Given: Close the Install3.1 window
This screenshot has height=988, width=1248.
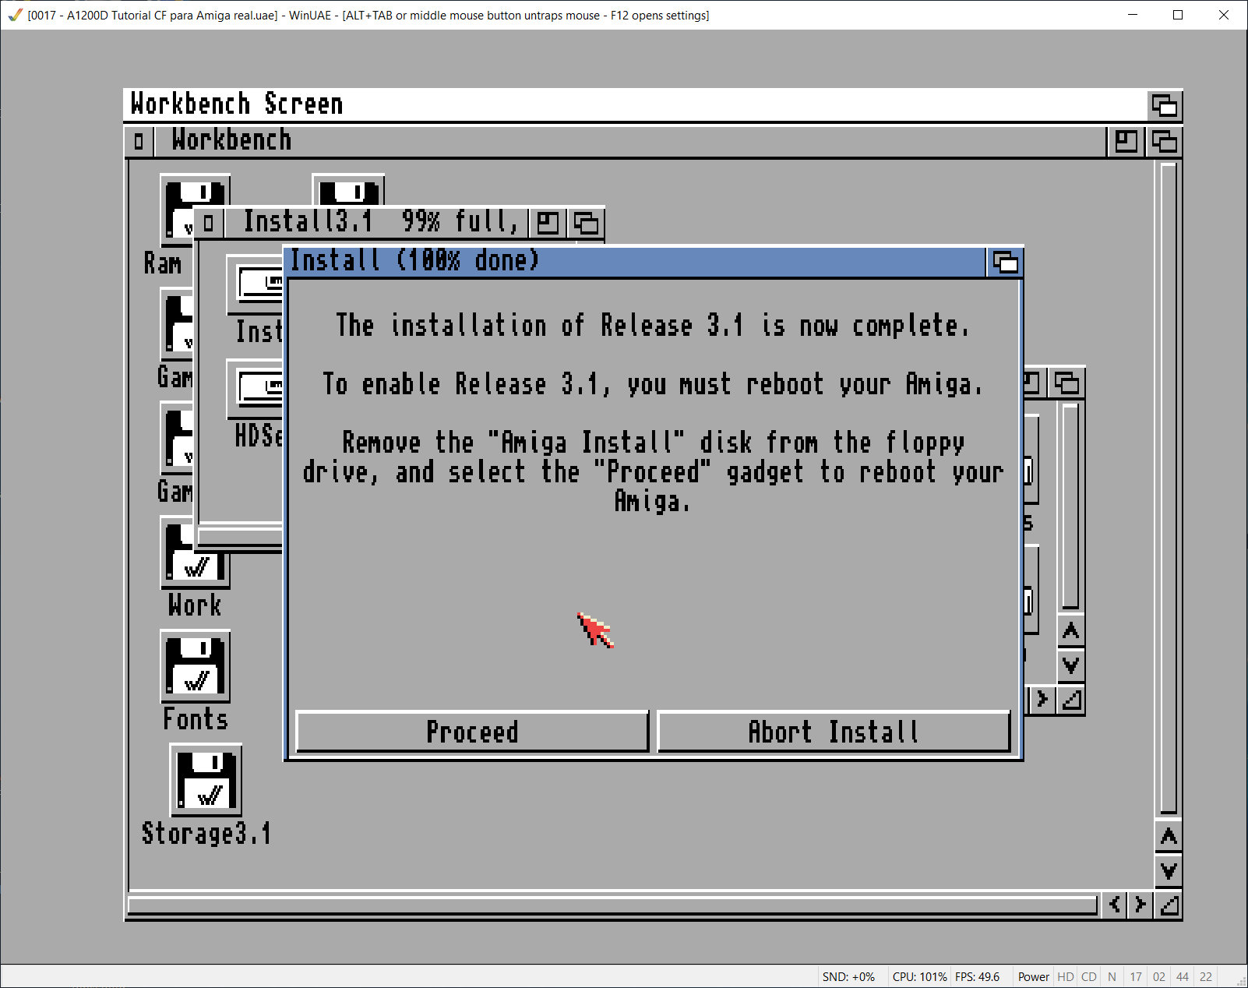Looking at the screenshot, I should point(208,224).
